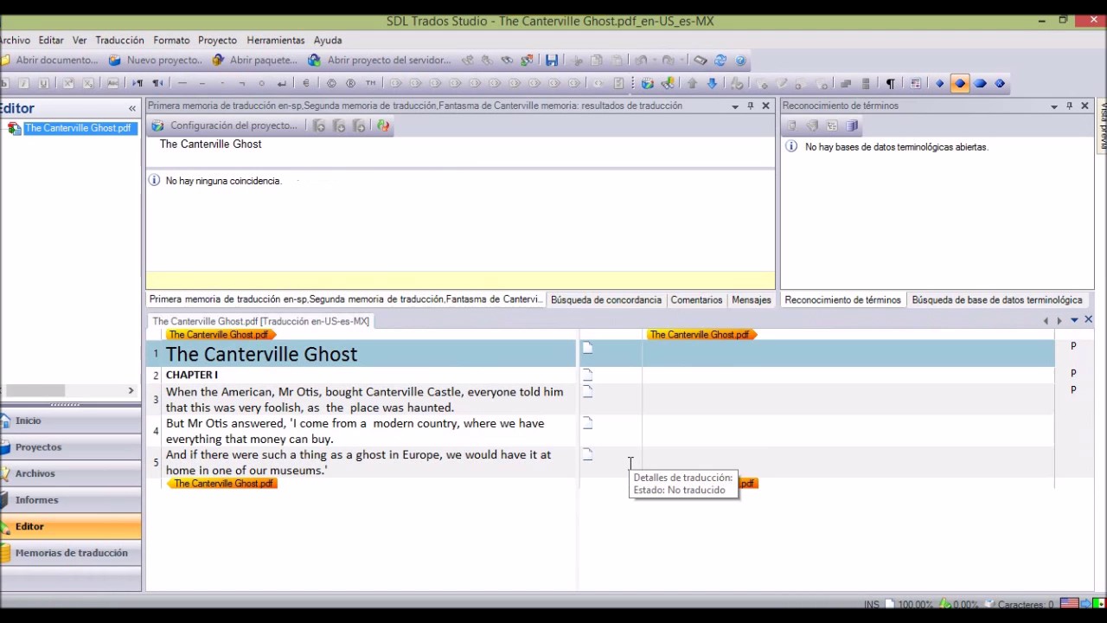Select The Canterville Ghost.pdf in the Editor tree
This screenshot has width=1107, height=623.
(x=78, y=128)
